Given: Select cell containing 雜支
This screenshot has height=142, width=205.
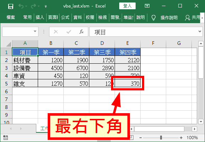Looking at the screenshot, I should [25, 83].
